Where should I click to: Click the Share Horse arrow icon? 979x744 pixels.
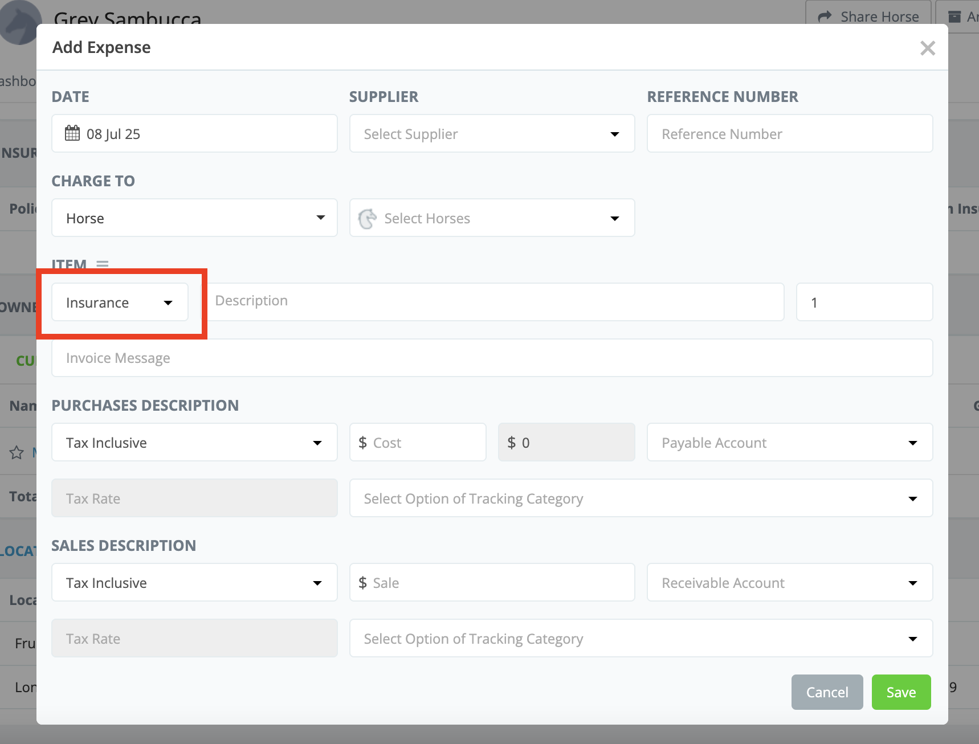pos(825,17)
